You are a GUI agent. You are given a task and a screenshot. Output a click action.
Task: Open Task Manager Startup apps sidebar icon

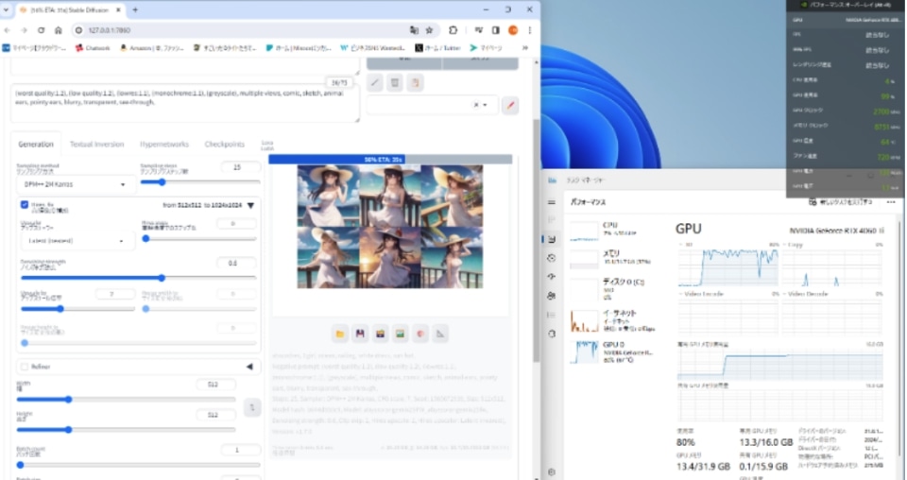551,277
